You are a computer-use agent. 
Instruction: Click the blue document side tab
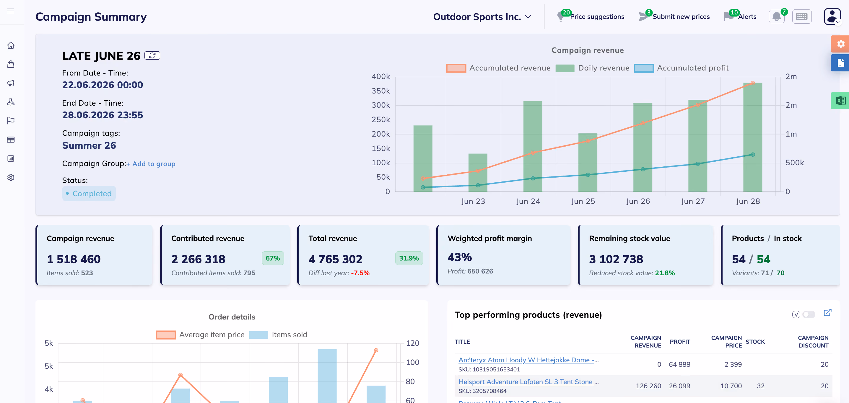840,63
